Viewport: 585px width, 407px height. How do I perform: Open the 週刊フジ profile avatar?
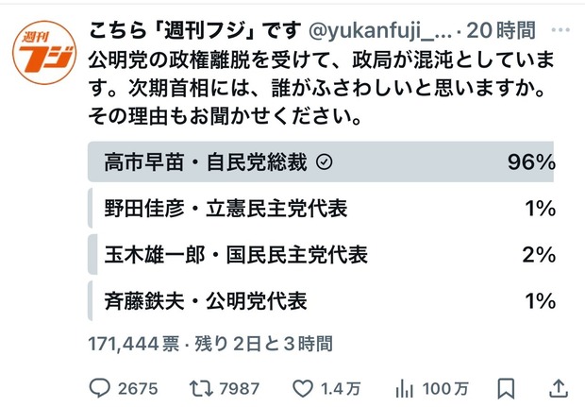tap(44, 53)
